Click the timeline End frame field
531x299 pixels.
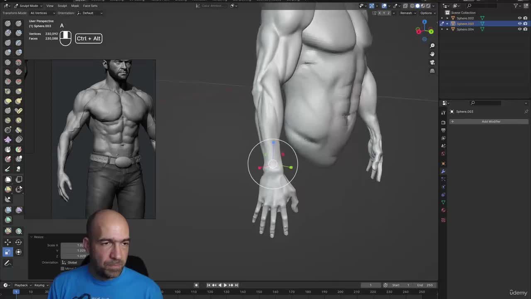point(425,285)
